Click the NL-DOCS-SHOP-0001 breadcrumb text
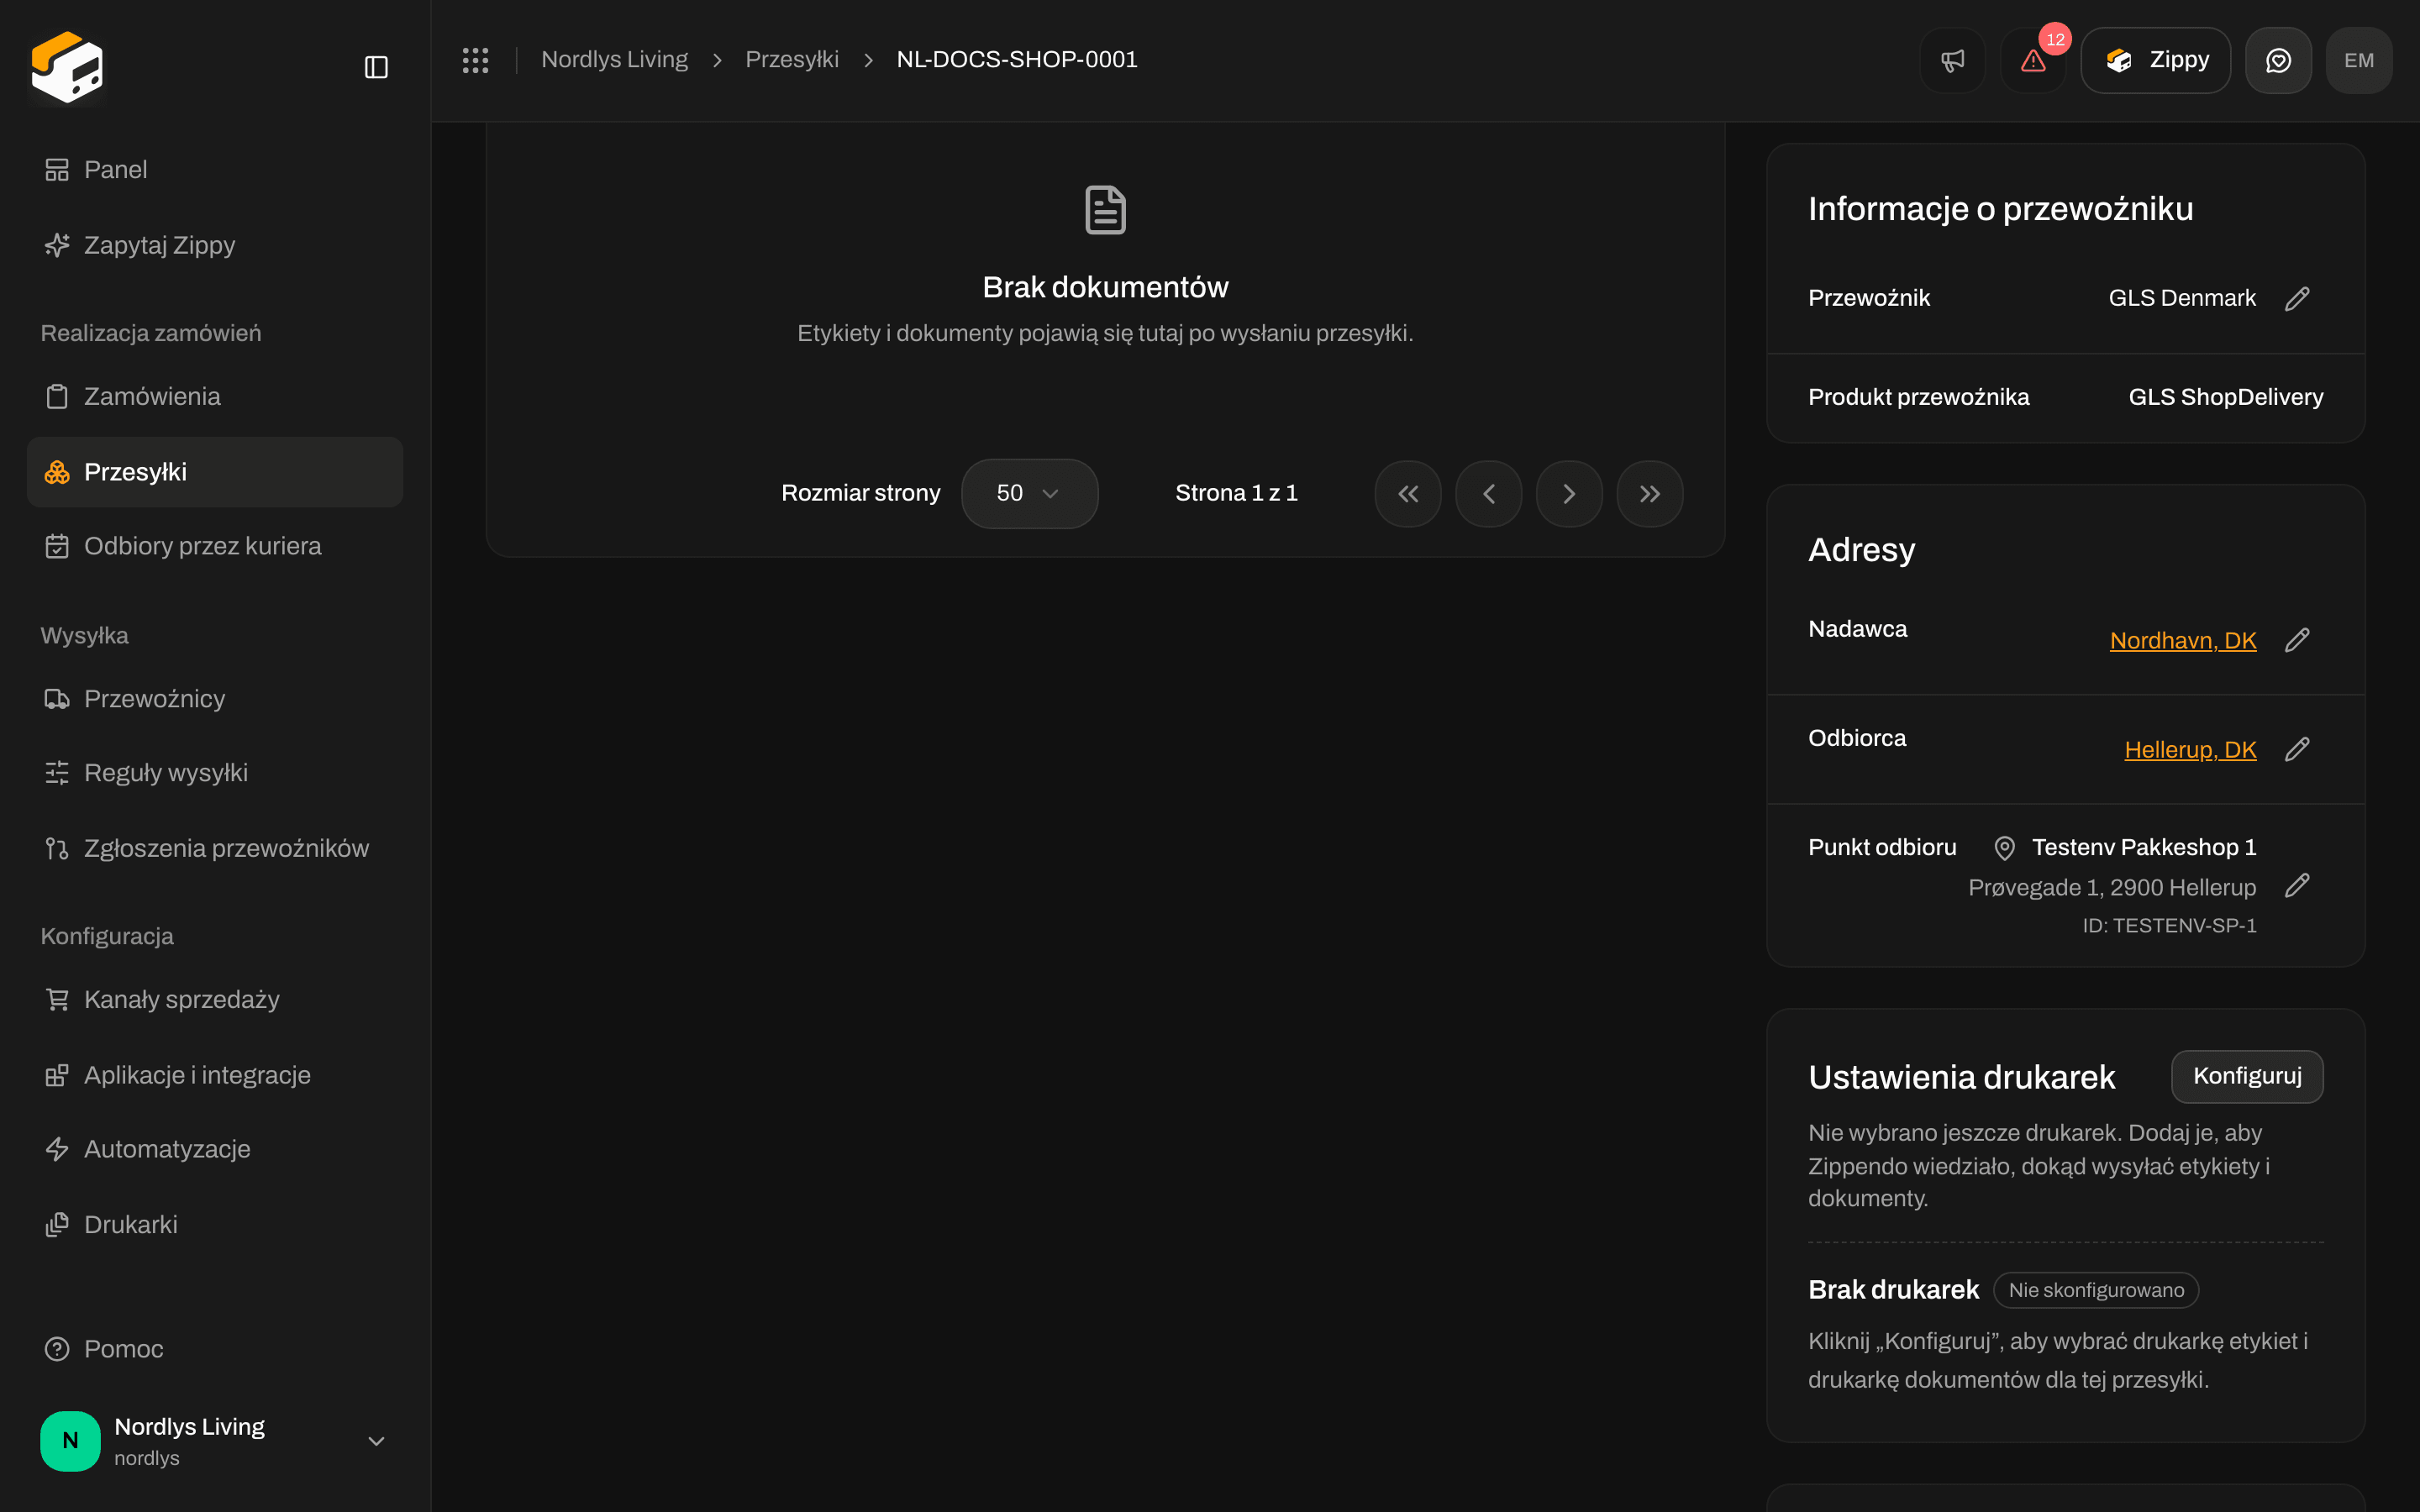The image size is (2420, 1512). click(x=1017, y=60)
